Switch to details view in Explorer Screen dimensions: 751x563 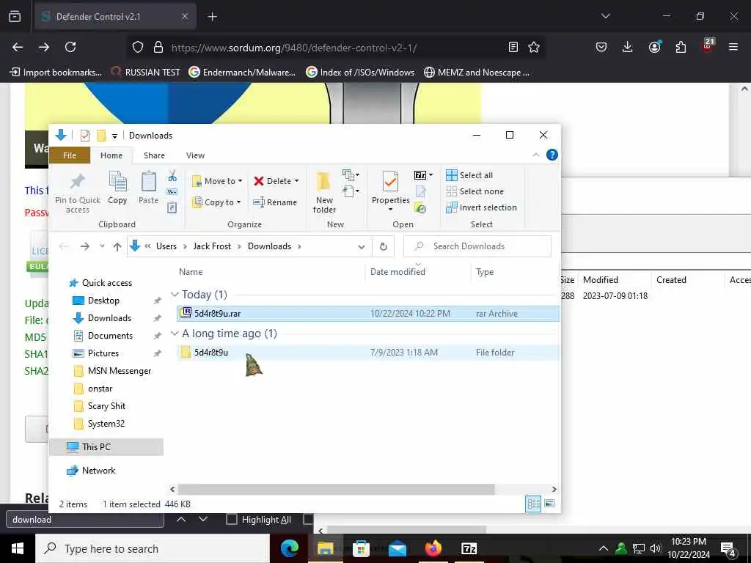pyautogui.click(x=533, y=504)
